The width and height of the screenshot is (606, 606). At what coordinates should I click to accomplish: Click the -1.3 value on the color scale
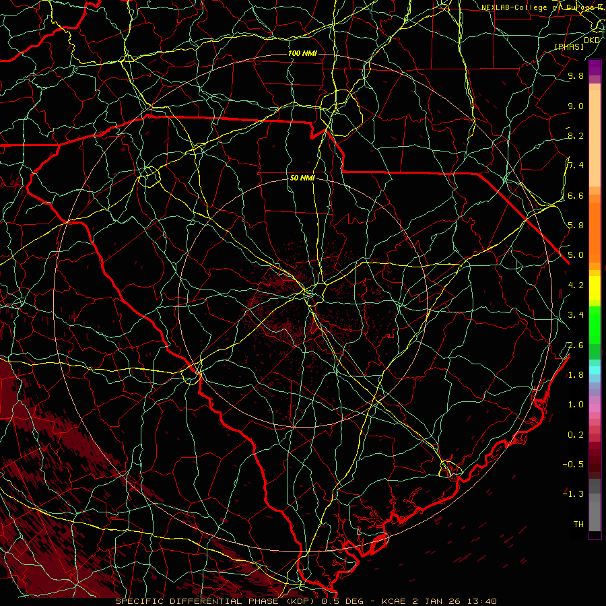(x=573, y=494)
